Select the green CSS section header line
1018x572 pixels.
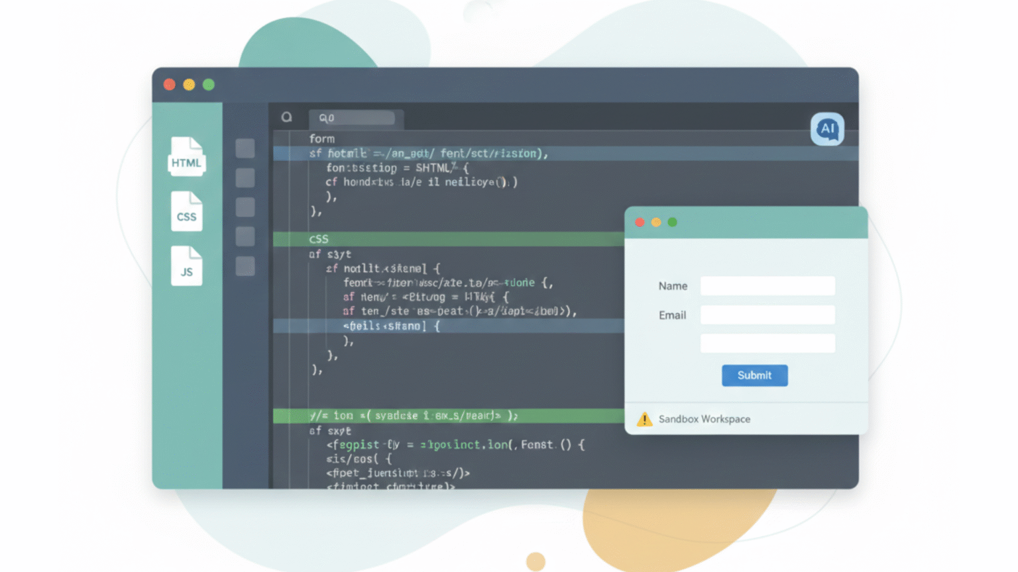[x=449, y=239]
